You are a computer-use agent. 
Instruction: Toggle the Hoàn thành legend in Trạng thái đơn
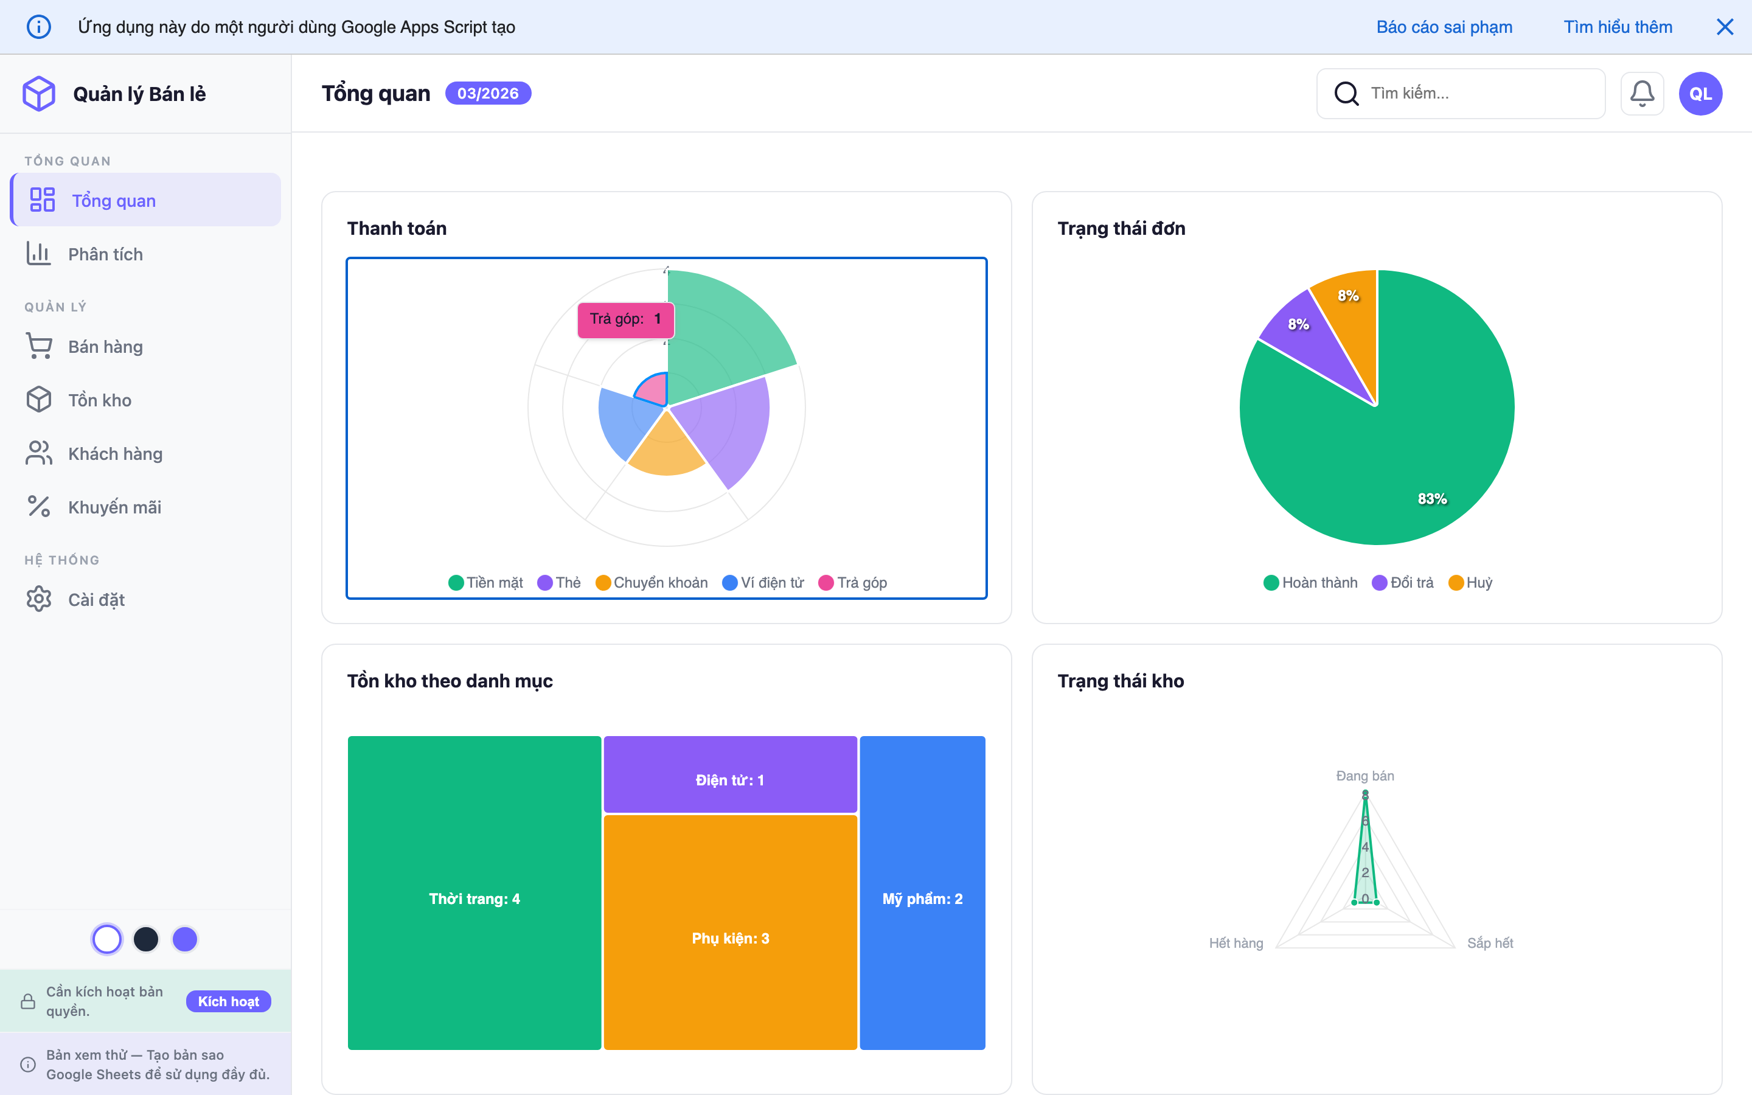click(1310, 582)
